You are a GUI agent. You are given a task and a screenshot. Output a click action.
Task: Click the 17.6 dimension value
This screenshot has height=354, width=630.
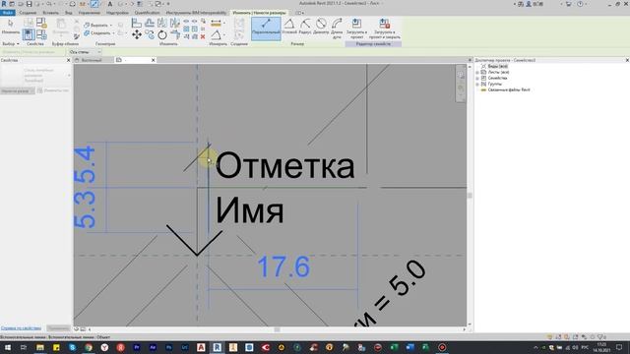pyautogui.click(x=283, y=266)
